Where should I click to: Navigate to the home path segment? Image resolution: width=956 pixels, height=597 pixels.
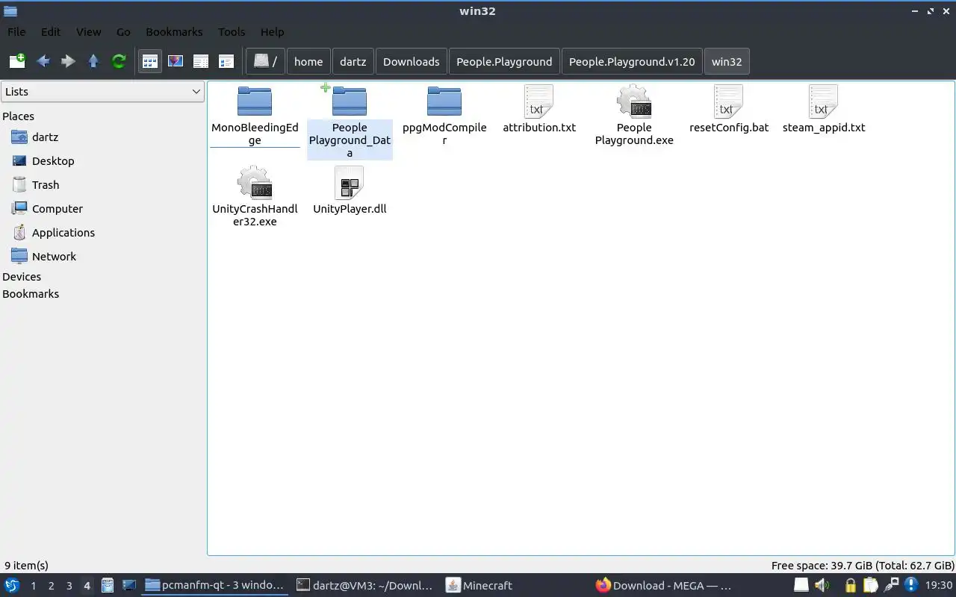click(308, 61)
